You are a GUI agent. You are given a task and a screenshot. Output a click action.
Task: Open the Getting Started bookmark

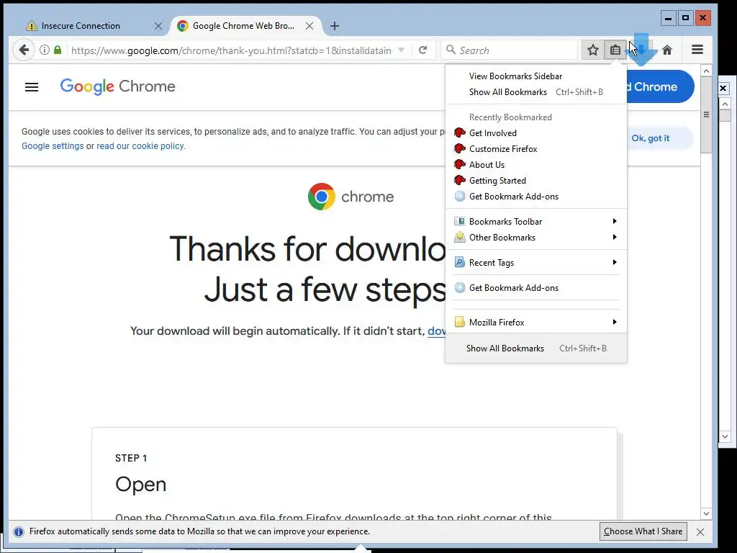[x=535, y=181]
